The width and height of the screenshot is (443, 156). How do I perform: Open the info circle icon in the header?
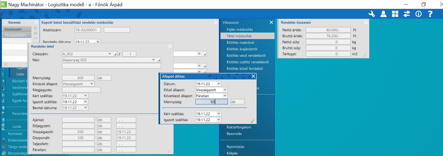tap(419, 14)
